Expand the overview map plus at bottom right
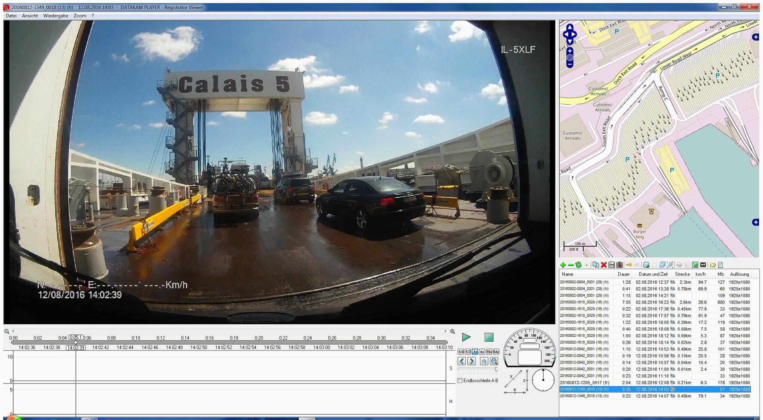 pyautogui.click(x=755, y=222)
